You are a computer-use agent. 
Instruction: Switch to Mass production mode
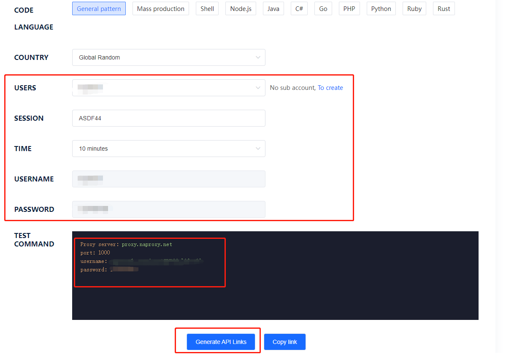[160, 9]
